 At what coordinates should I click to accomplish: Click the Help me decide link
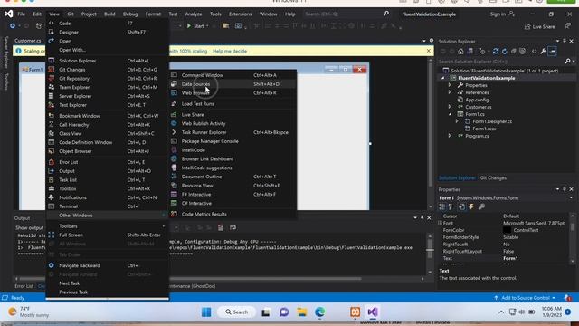click(230, 51)
